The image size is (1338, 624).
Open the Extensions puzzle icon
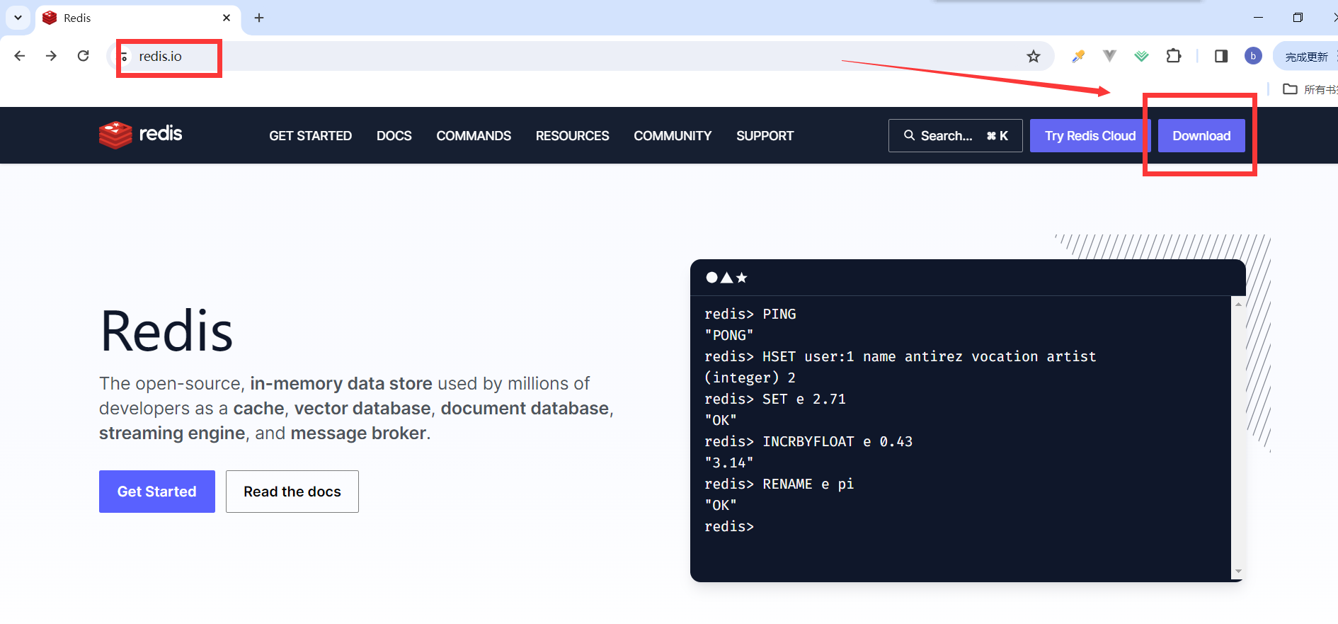click(1174, 56)
